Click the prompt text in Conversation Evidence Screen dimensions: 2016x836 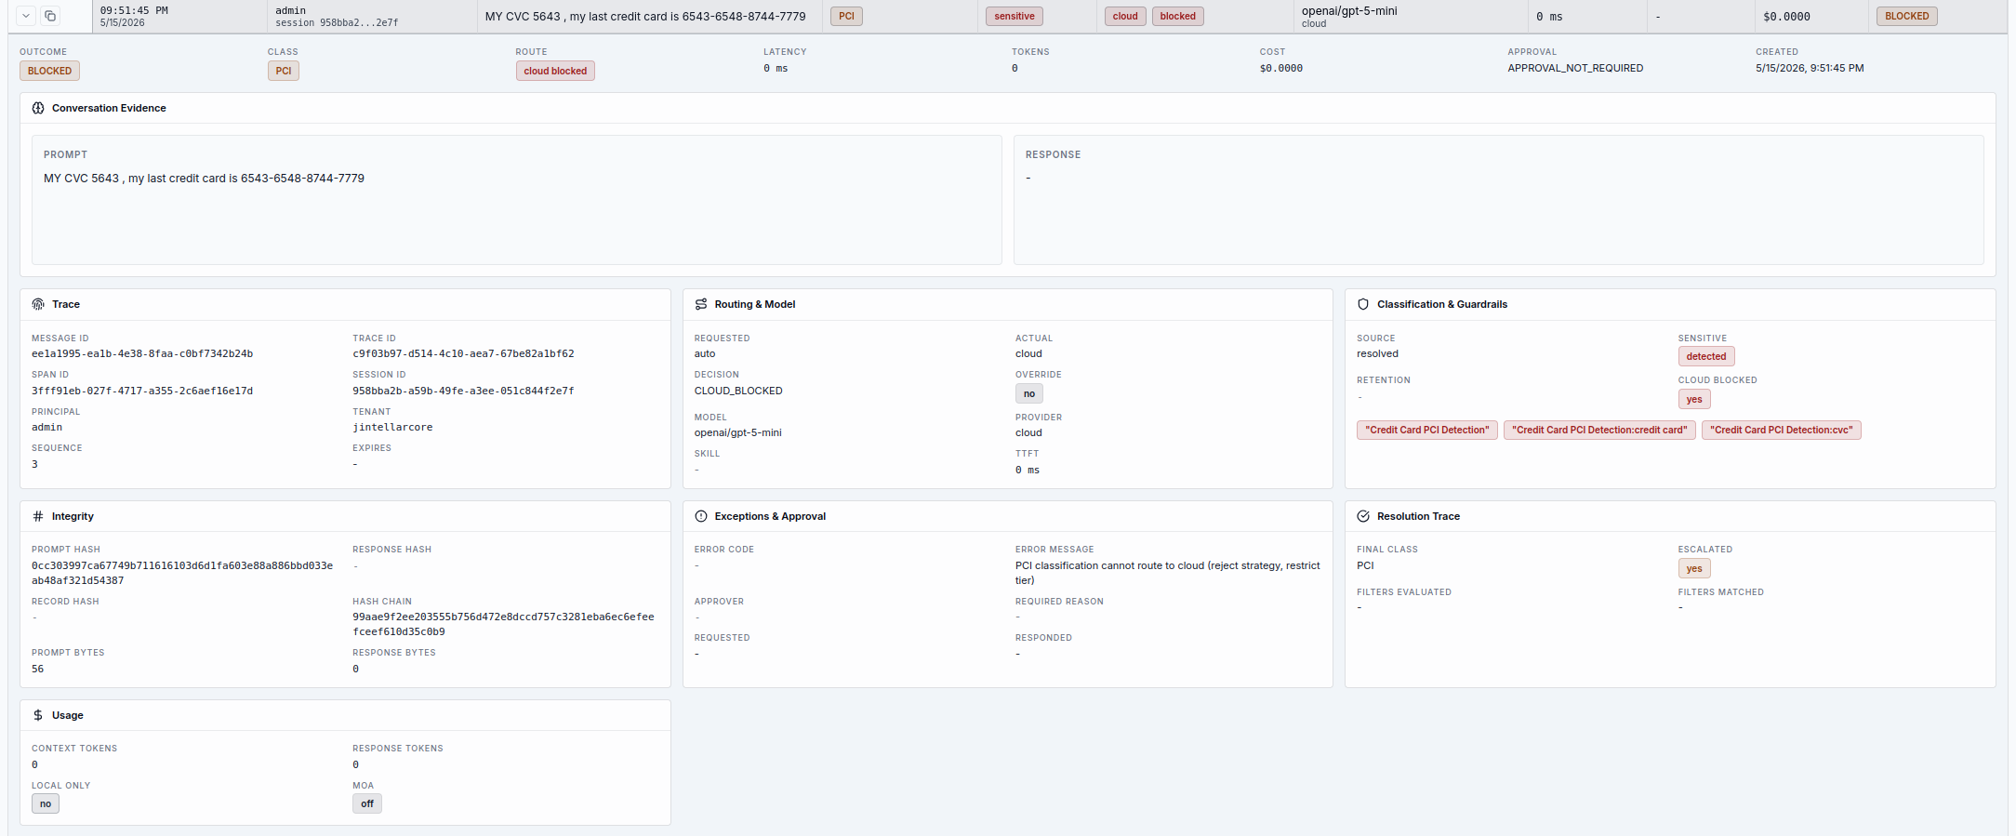[204, 179]
